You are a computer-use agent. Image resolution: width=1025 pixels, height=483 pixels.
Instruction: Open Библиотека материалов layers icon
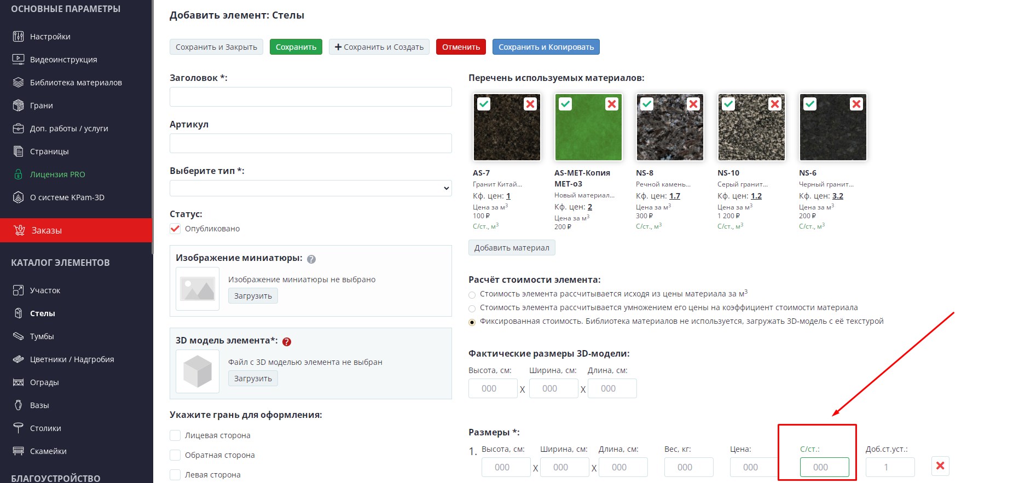click(x=18, y=83)
